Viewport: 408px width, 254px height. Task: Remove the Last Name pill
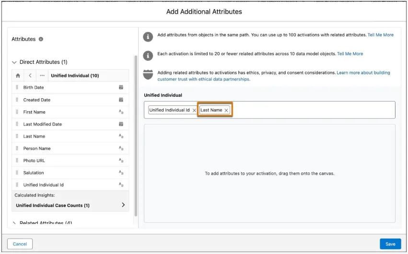226,110
